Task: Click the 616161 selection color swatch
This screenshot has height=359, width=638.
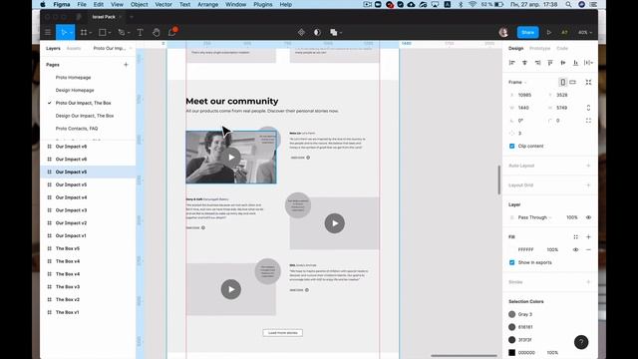Action: (511, 327)
